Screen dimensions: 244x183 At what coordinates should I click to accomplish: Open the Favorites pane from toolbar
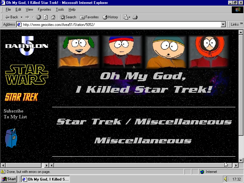89,17
